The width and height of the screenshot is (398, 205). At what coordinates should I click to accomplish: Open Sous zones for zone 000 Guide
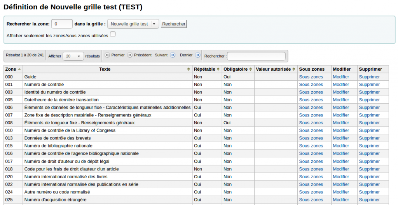pyautogui.click(x=311, y=77)
